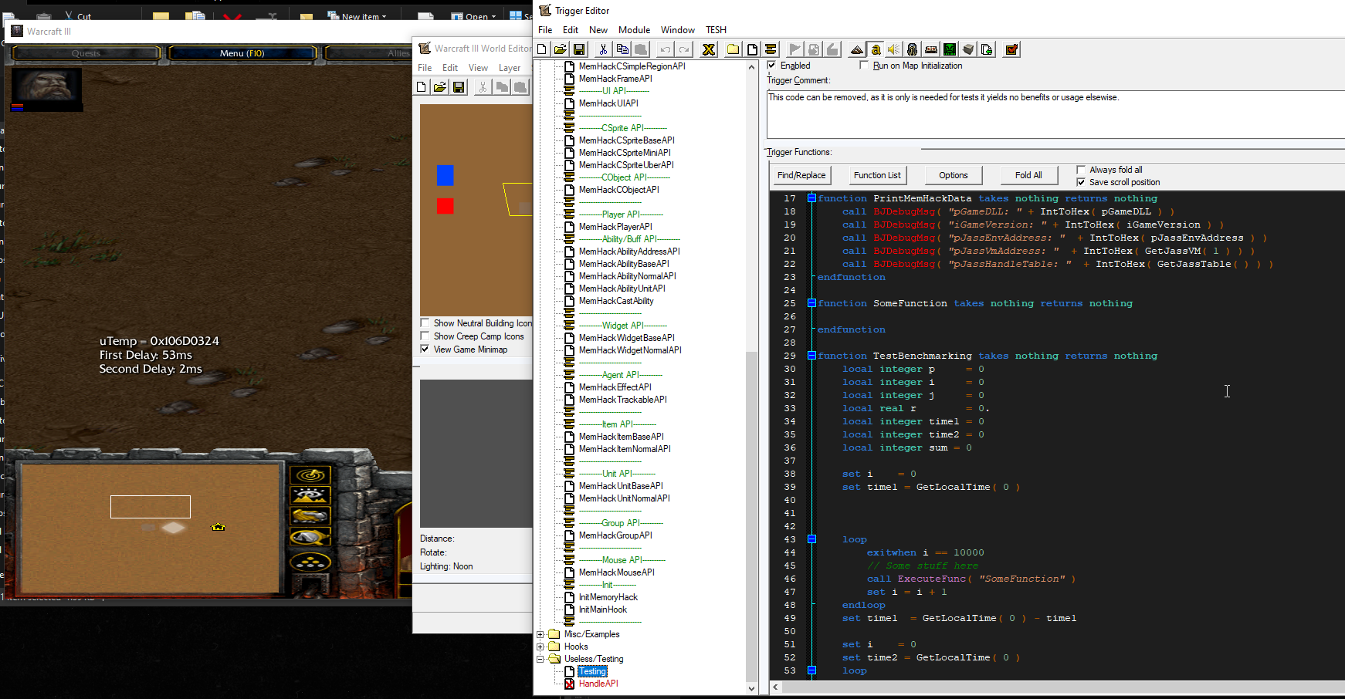Open the New item dropdown in File Explorer
Image resolution: width=1345 pixels, height=699 pixels.
[357, 15]
